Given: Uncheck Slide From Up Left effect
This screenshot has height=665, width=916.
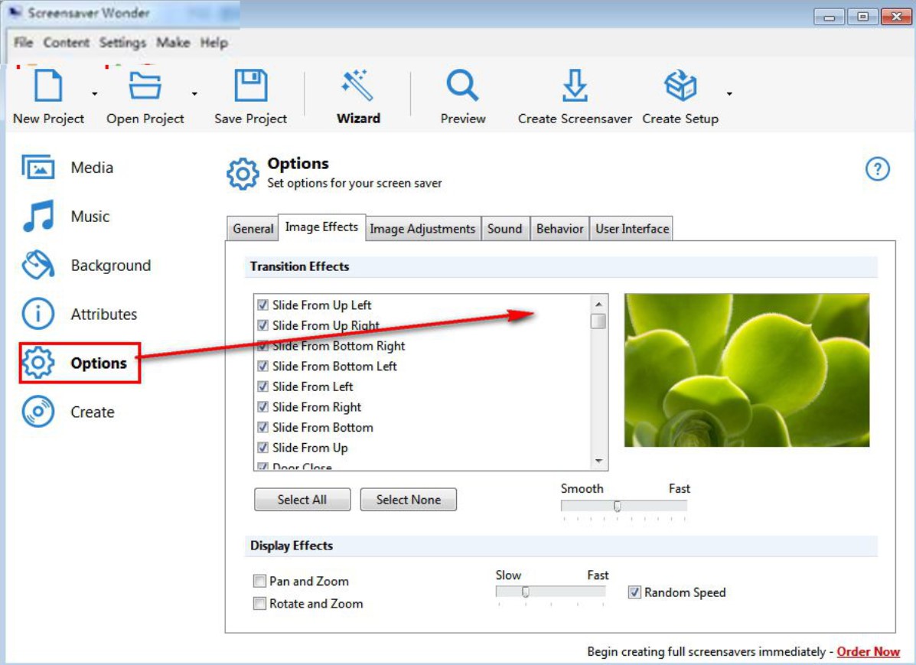Looking at the screenshot, I should (263, 305).
